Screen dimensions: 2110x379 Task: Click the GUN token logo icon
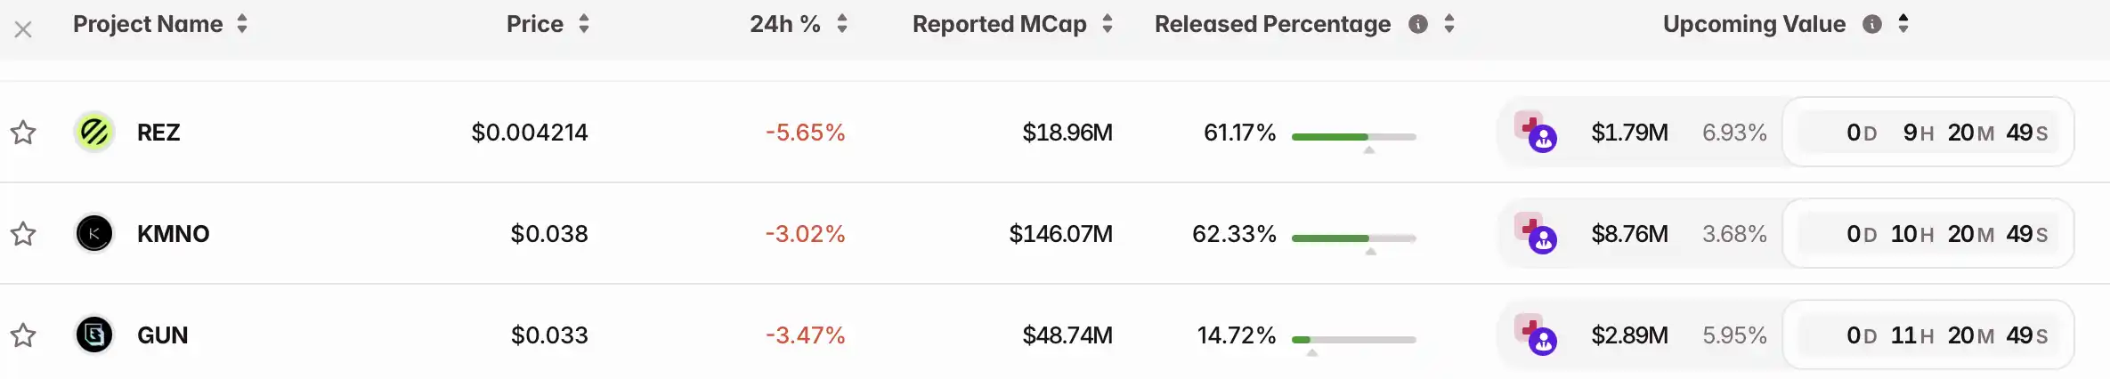click(94, 335)
